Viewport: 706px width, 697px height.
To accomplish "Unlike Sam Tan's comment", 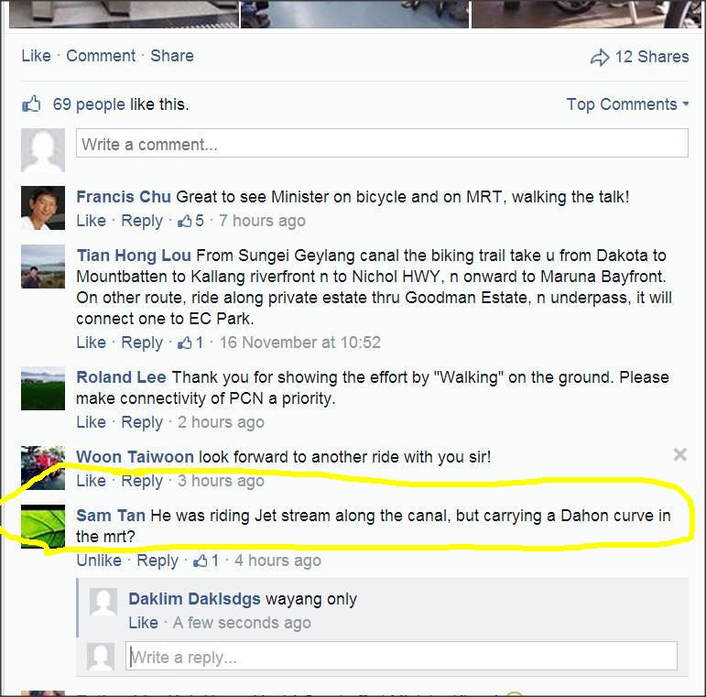I will coord(99,561).
